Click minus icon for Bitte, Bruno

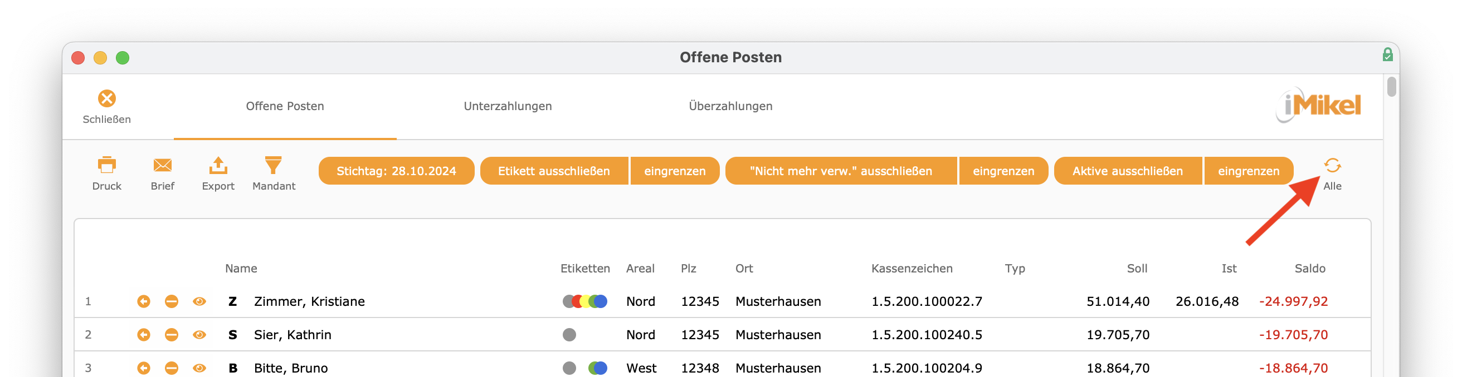point(172,368)
